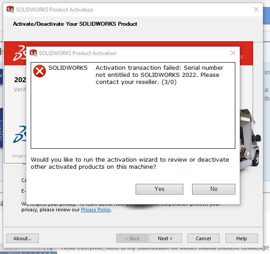Open the Privacy Policy link
This screenshot has height=254, width=270.
[96, 210]
